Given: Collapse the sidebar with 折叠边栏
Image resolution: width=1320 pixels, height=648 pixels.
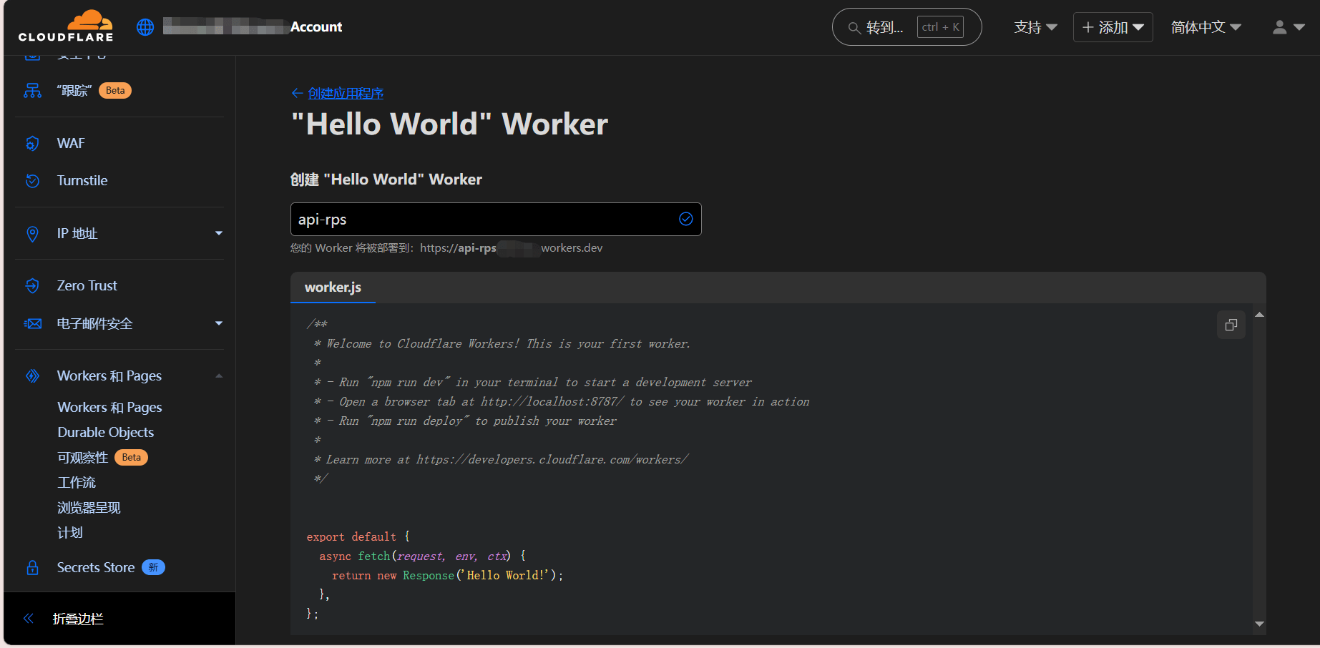Looking at the screenshot, I should [x=77, y=619].
